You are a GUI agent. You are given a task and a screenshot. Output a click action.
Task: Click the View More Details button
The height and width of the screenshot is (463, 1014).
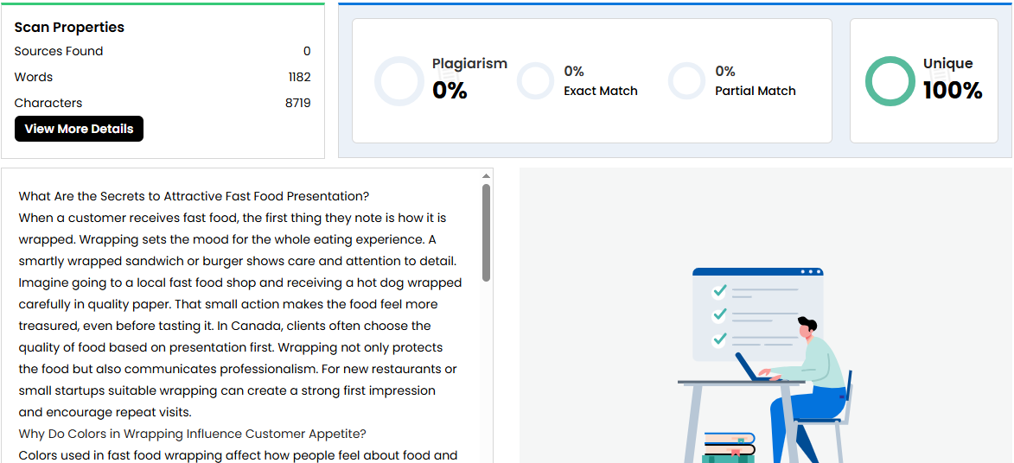coord(79,129)
